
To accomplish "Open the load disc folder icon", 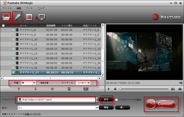I will tap(6, 18).
